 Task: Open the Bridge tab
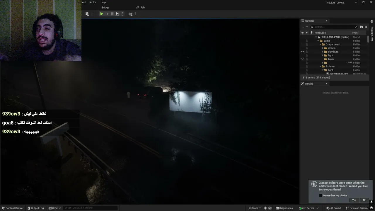[x=105, y=8]
